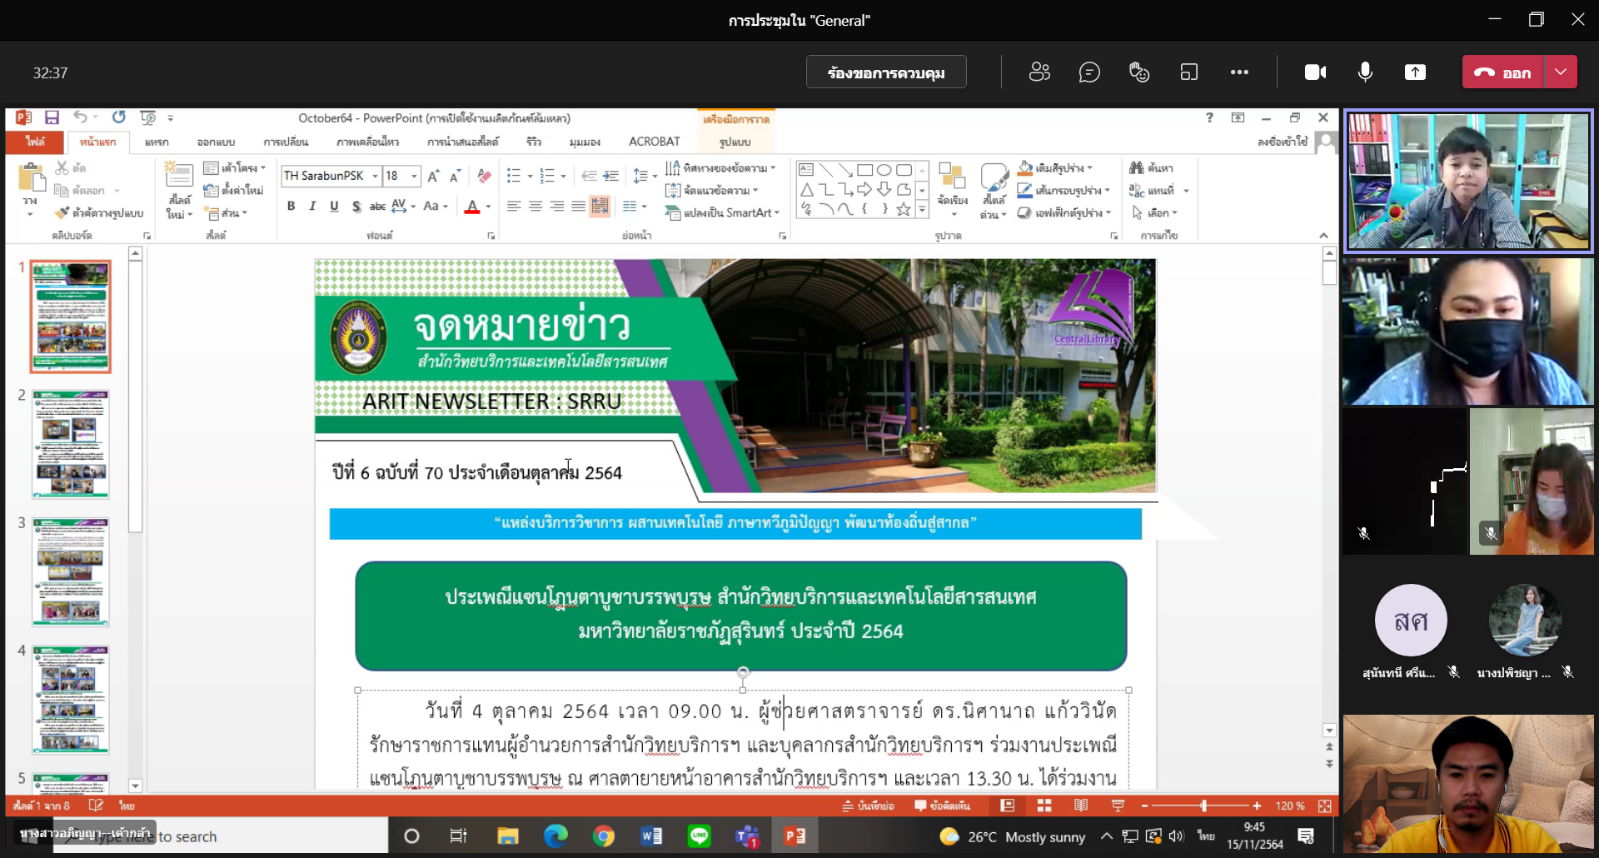This screenshot has height=858, width=1599.
Task: Open the breakout rooms icon
Action: tap(1189, 72)
